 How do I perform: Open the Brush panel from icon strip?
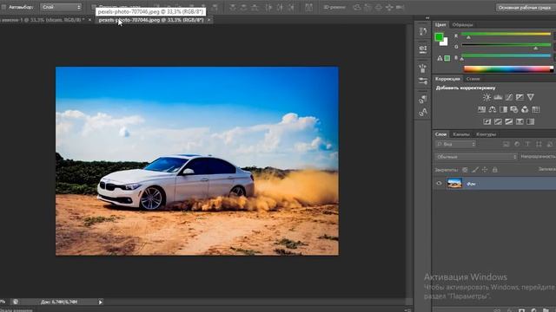(x=423, y=68)
